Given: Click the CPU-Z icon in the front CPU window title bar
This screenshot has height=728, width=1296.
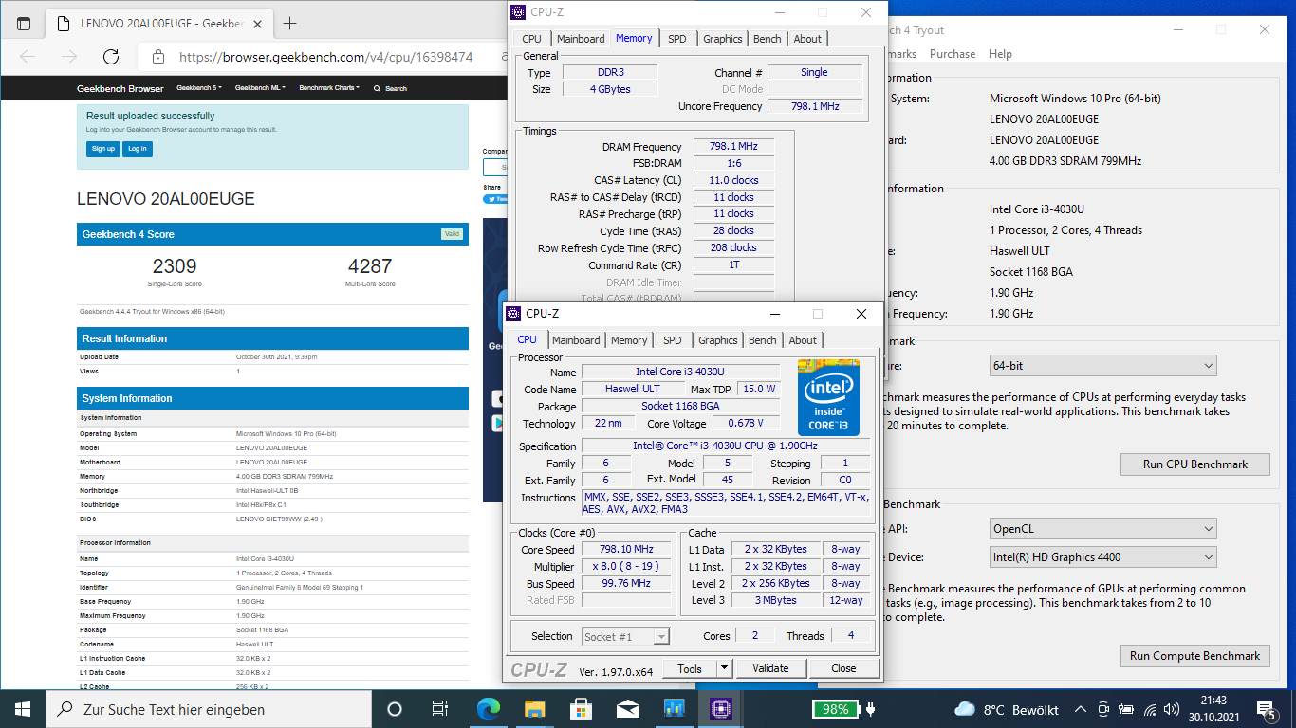Looking at the screenshot, I should coord(513,314).
